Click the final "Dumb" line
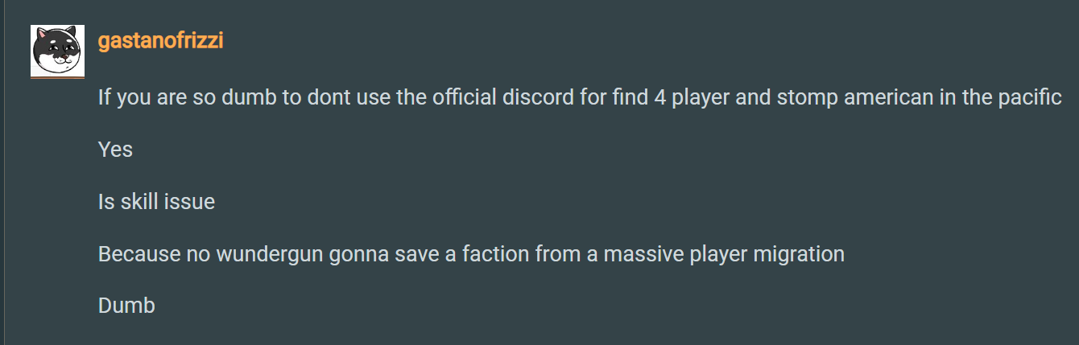Viewport: 1079px width, 345px height. tap(126, 306)
